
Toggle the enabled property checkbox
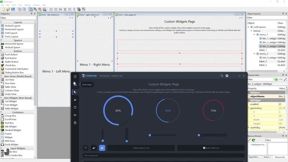[280, 104]
